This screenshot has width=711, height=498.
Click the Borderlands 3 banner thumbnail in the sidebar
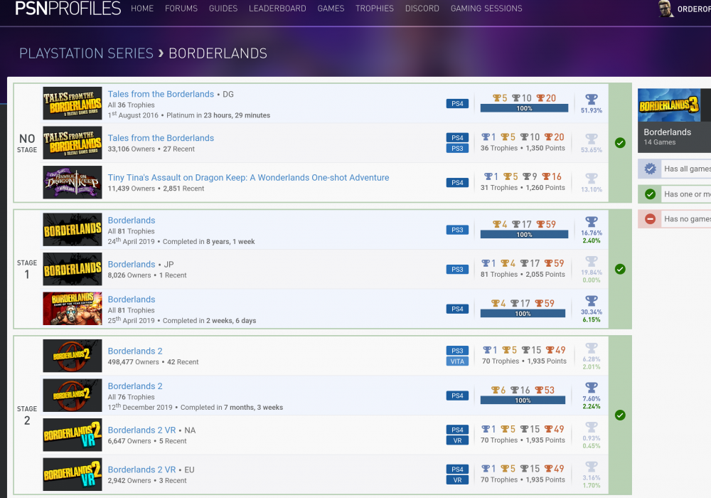point(668,105)
